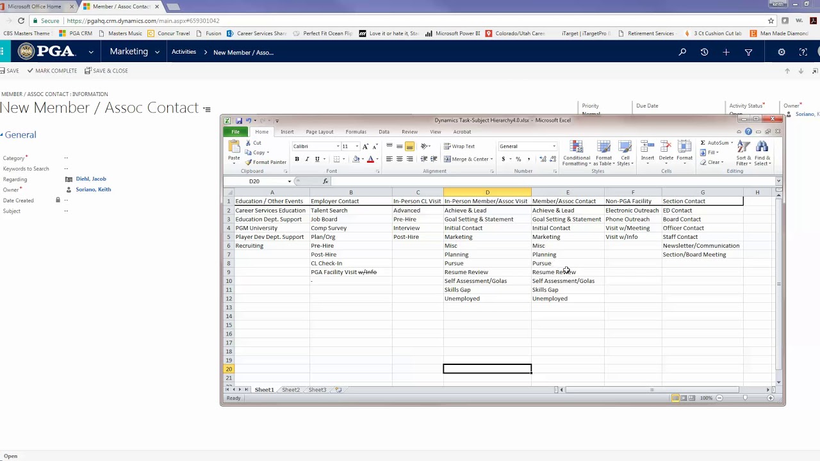
Task: Click MARK COMPLETE in CRM command bar
Action: coord(52,70)
